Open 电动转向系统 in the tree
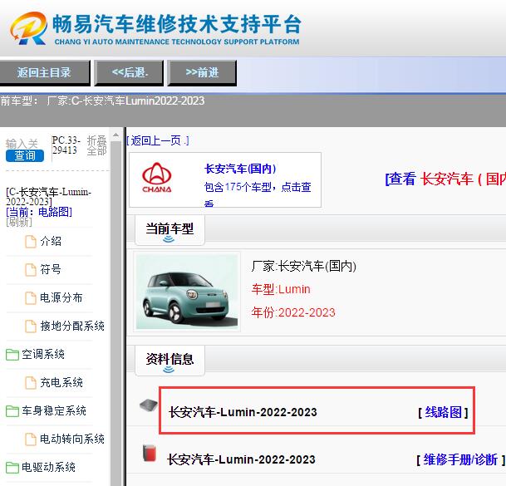The image size is (506, 486). tap(72, 439)
